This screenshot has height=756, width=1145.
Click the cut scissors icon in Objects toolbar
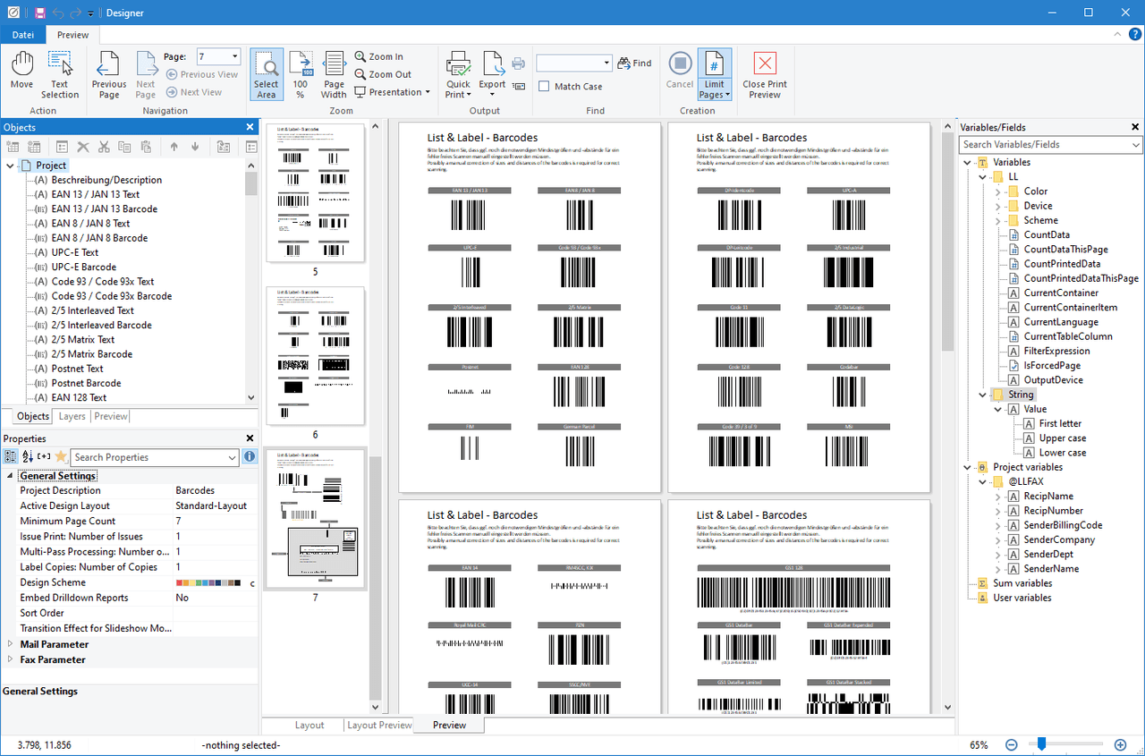click(x=104, y=147)
